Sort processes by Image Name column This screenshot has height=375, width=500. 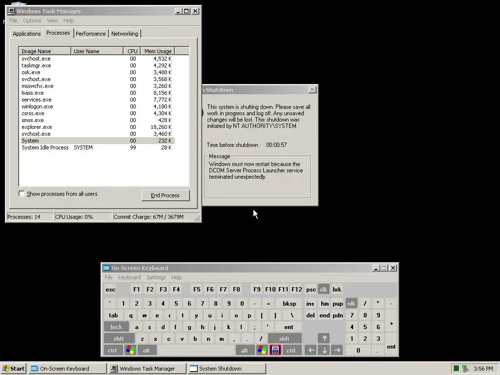(45, 51)
